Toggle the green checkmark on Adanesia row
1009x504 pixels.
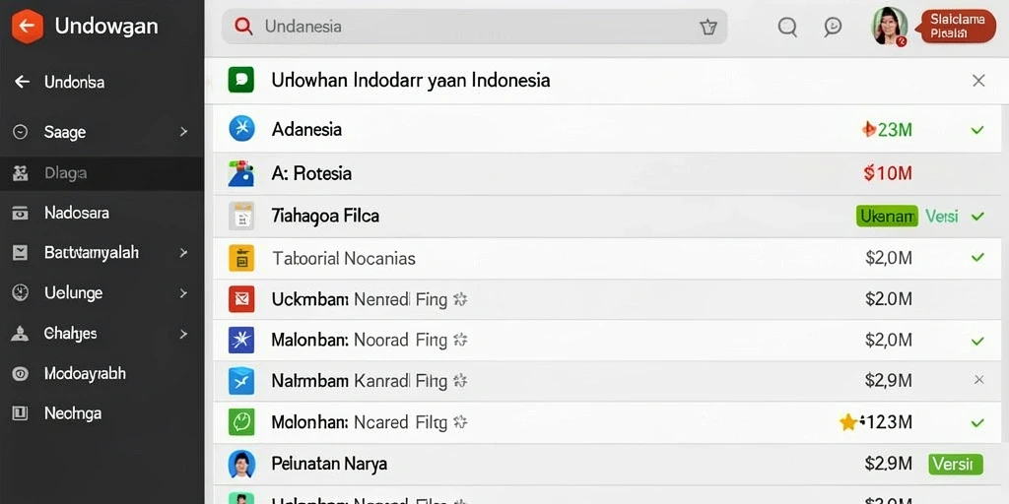(977, 131)
